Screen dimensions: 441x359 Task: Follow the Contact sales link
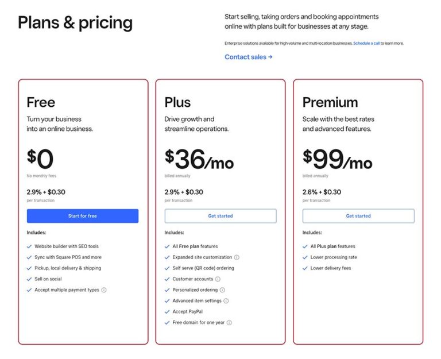tap(246, 57)
